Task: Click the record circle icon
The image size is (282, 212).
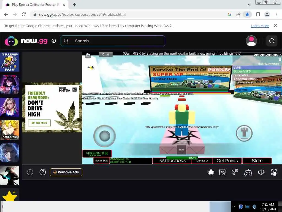Action: (211, 172)
